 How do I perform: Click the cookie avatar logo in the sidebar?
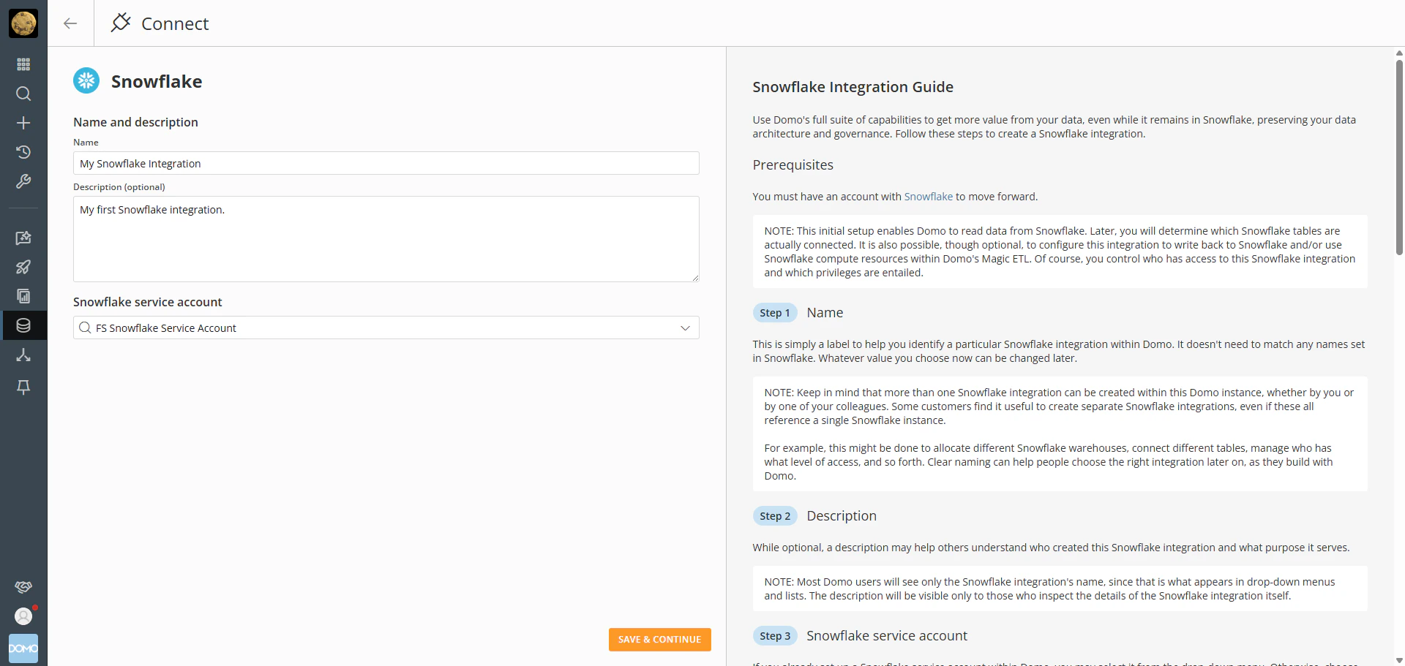point(23,23)
